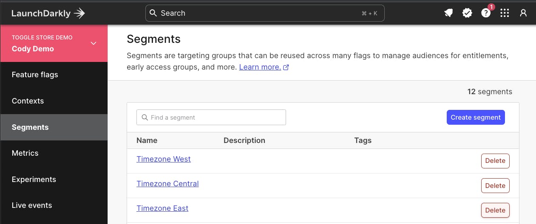
Task: Navigate to Experiments section
Action: [34, 179]
